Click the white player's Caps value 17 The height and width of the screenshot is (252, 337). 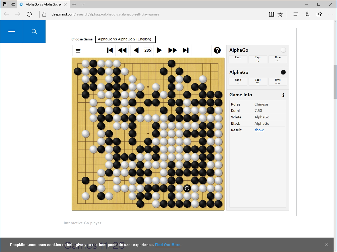click(x=258, y=61)
